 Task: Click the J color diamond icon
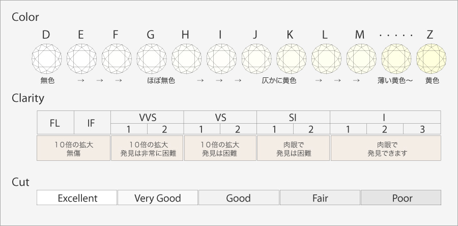255,59
